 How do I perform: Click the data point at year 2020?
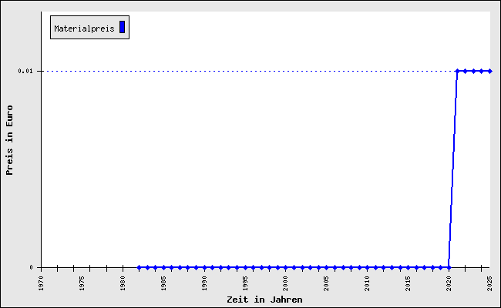click(449, 267)
